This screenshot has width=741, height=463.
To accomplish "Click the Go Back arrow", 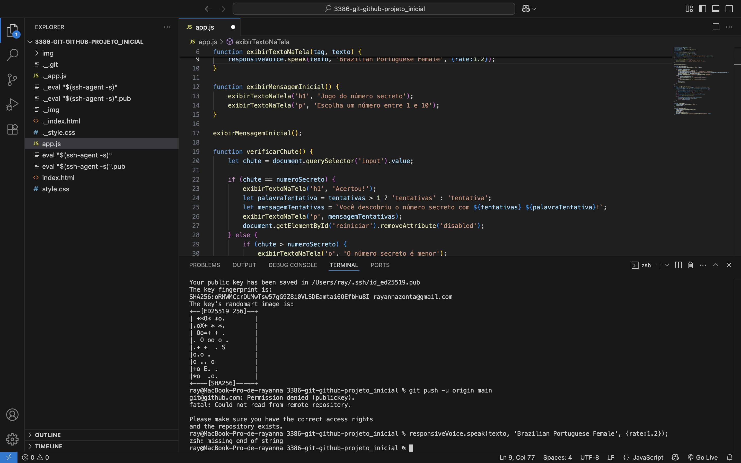I will [x=208, y=9].
